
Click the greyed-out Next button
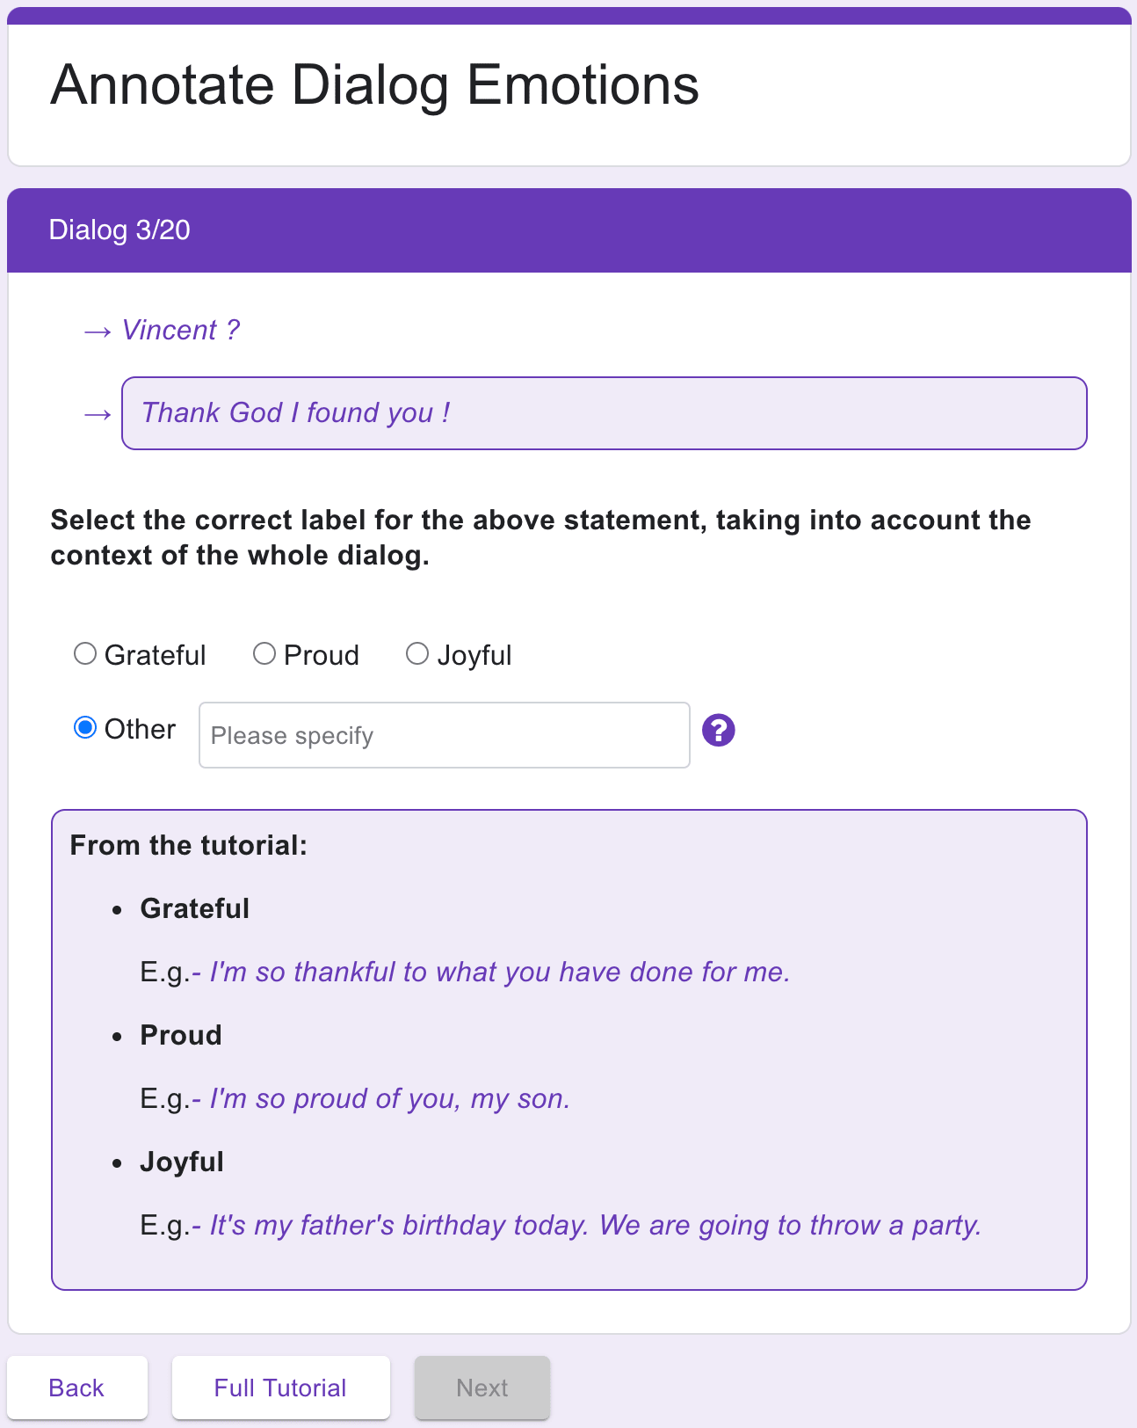tap(482, 1388)
